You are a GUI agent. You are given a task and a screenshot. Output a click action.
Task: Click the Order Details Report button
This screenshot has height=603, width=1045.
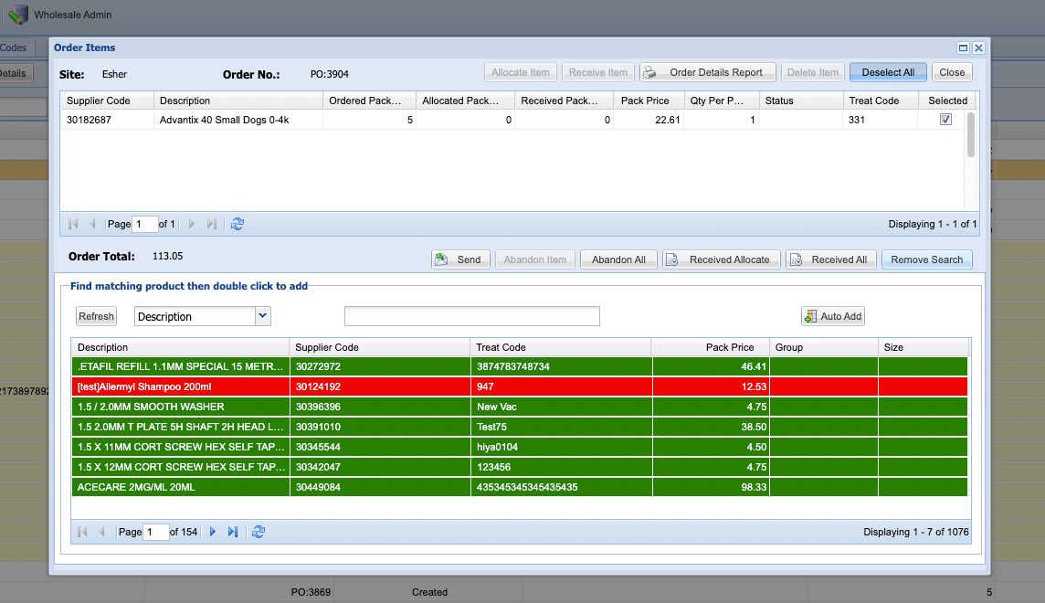pos(708,72)
